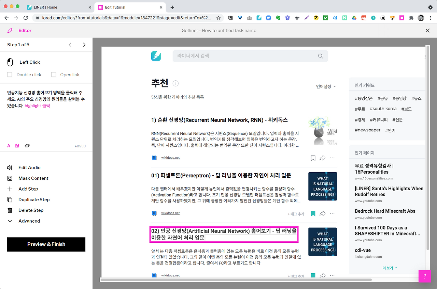This screenshot has height=289, width=437.
Task: Click the search magnifier icon
Action: (320, 56)
